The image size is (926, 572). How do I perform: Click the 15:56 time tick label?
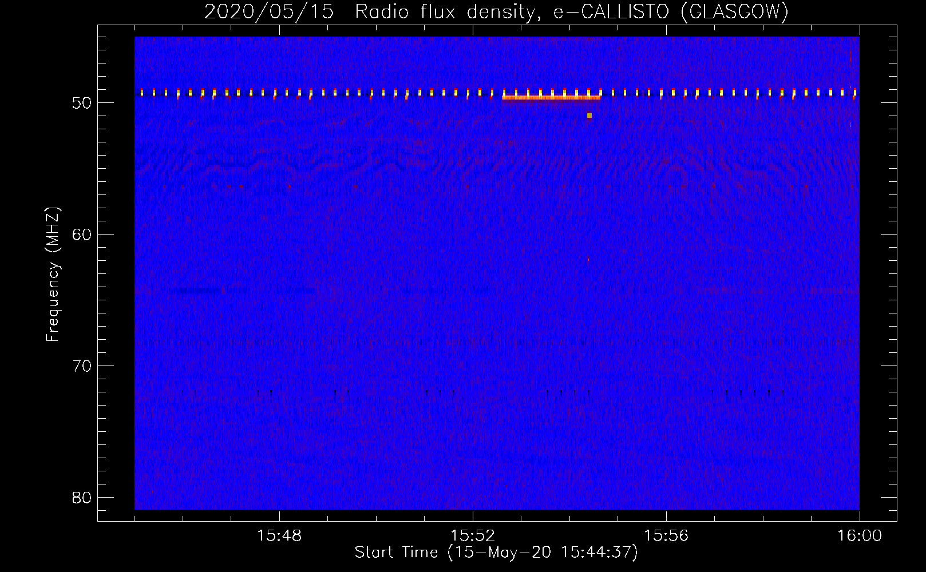666,536
